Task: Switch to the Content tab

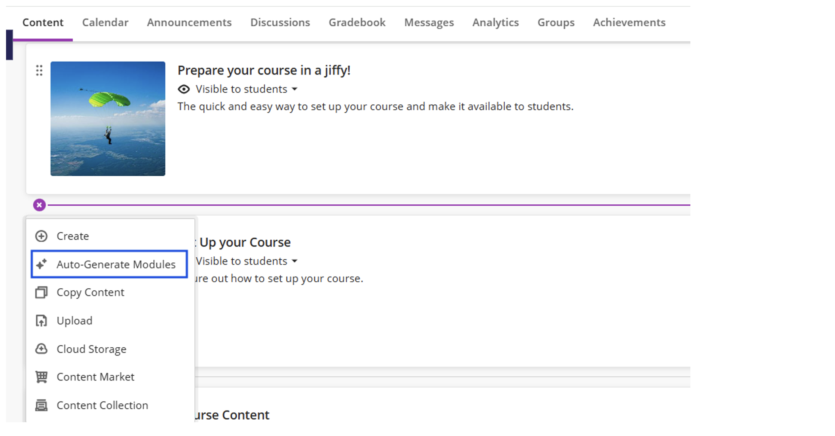Action: tap(43, 22)
